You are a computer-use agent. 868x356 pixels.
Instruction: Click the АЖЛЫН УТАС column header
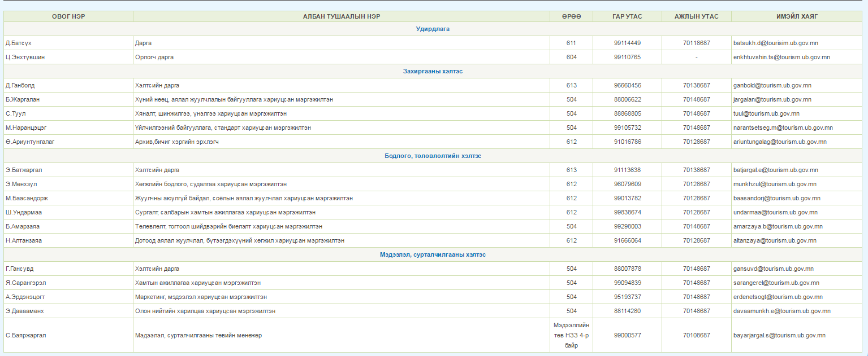696,16
